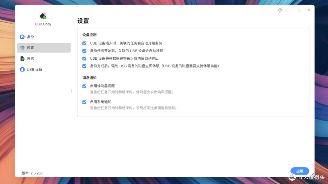
Task: Toggle auto-eject USB after backup checkbox
Action: pyautogui.click(x=84, y=58)
